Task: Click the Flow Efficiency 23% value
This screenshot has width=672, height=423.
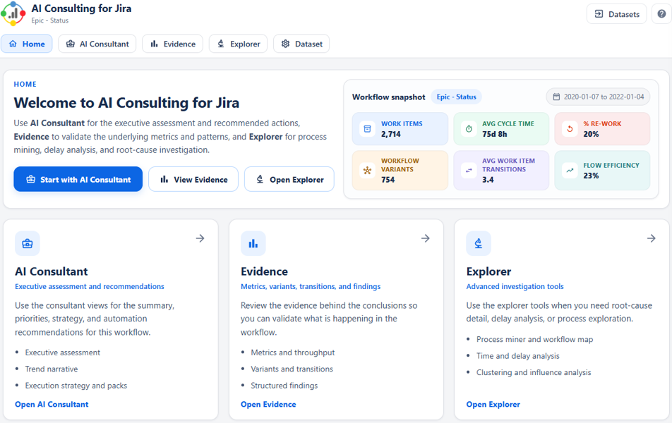Action: (591, 176)
